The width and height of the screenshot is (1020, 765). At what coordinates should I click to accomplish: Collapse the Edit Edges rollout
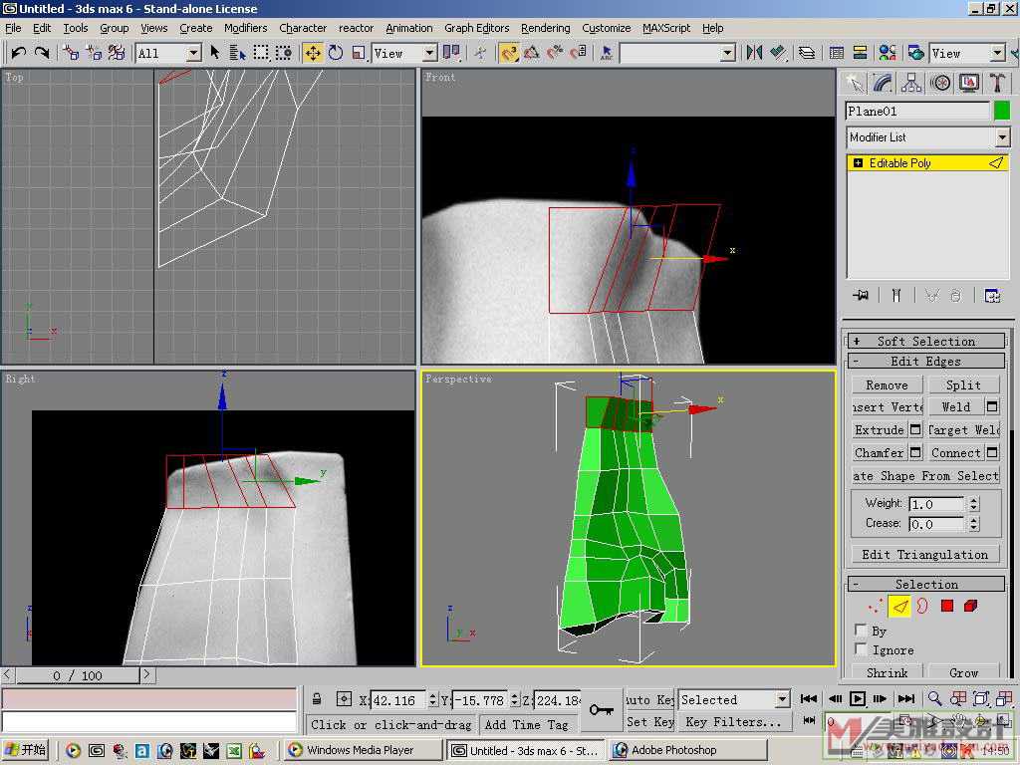point(926,362)
